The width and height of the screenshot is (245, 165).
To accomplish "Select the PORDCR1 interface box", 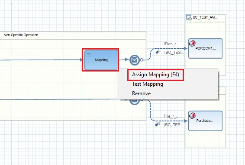I will (x=205, y=49).
